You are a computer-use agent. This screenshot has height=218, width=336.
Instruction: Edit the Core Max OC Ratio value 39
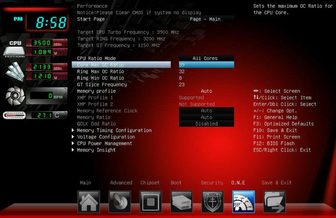(x=206, y=65)
